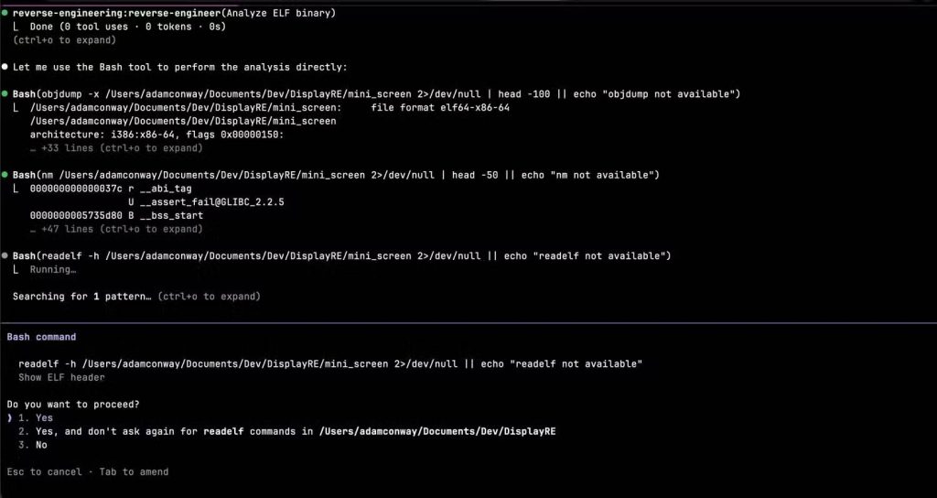Expand the +47 lines nm output
937x498 pixels.
coord(116,229)
